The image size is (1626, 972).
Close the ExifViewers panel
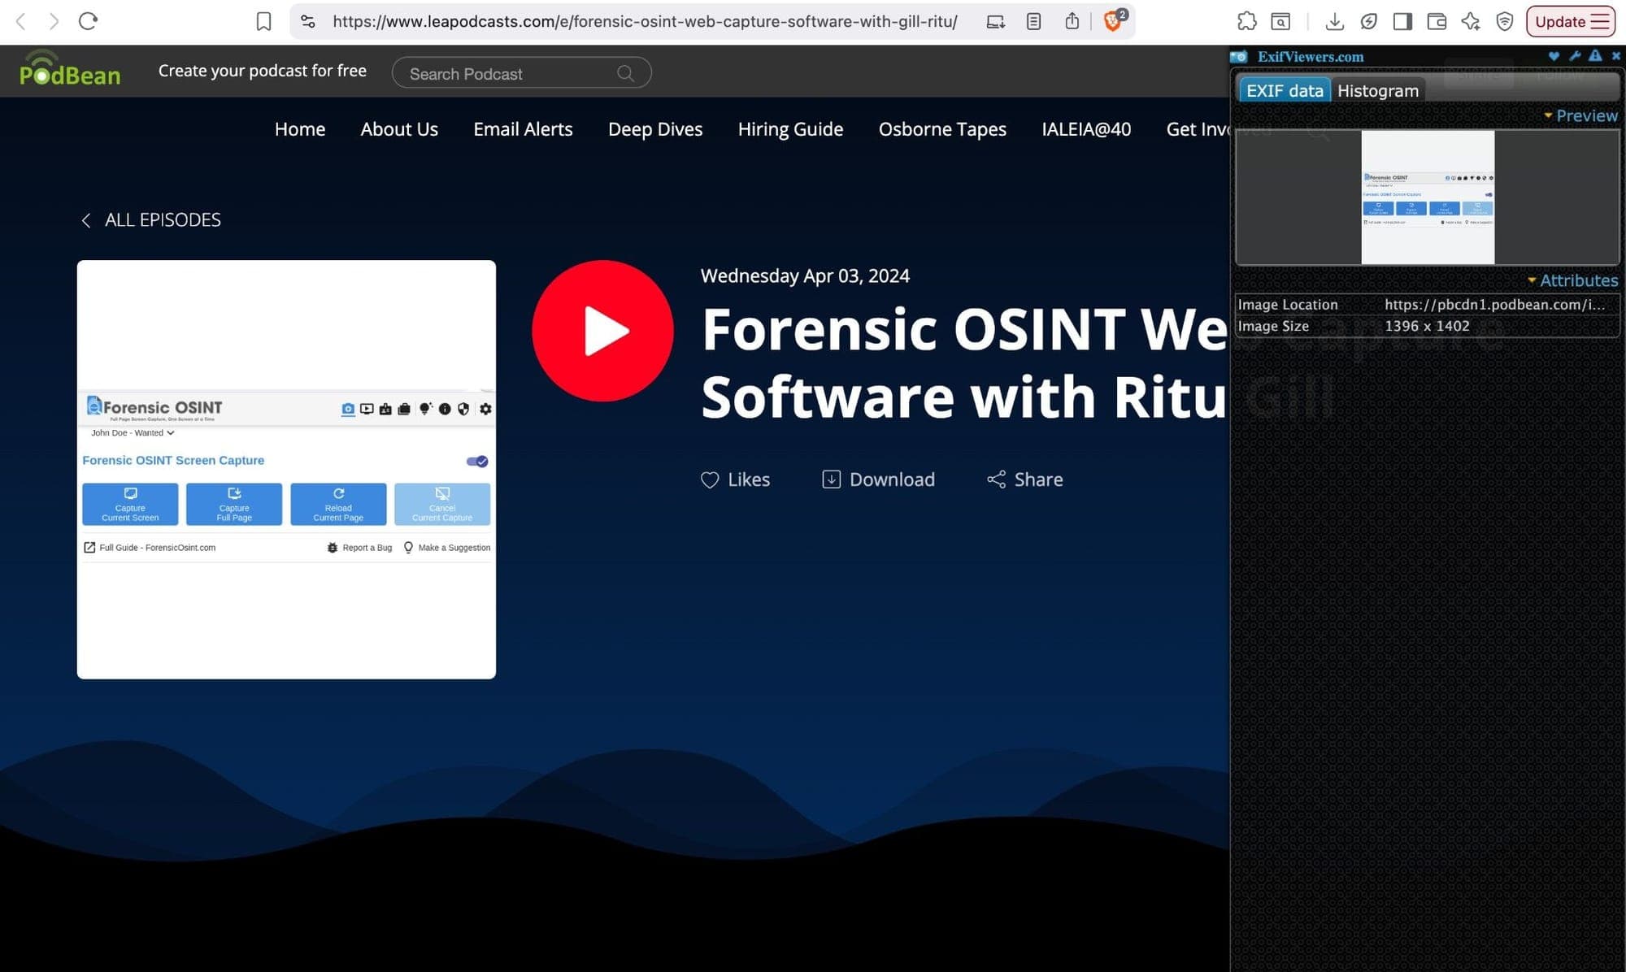[x=1616, y=56]
